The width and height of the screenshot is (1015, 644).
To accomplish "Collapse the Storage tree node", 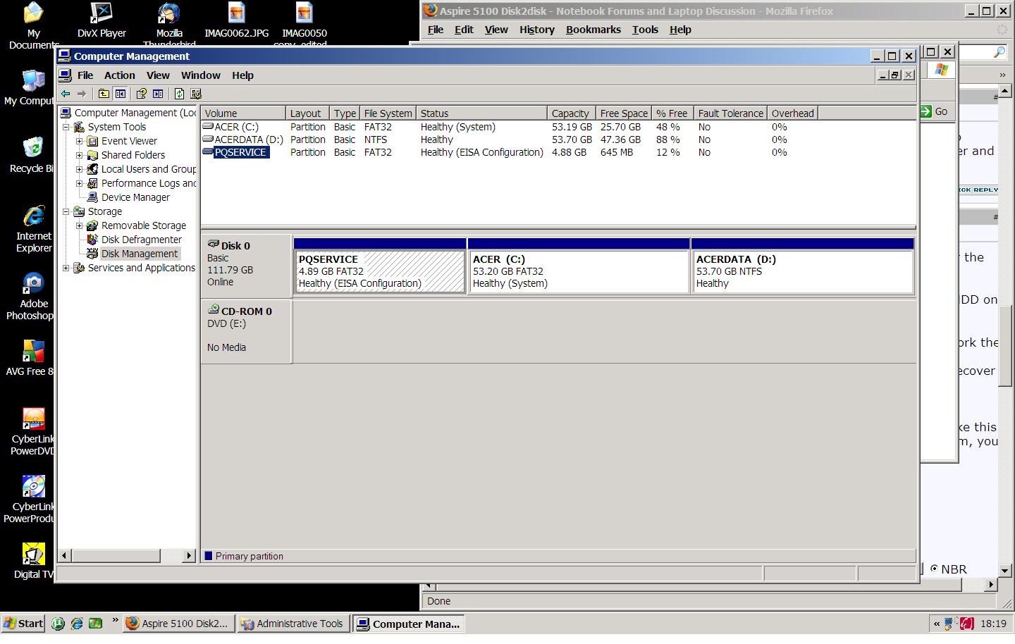I will pos(66,211).
